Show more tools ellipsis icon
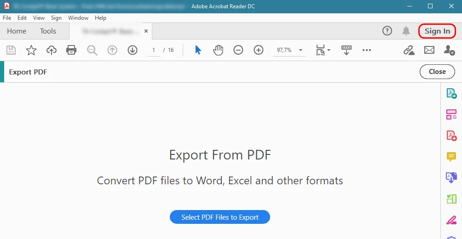 (367, 50)
